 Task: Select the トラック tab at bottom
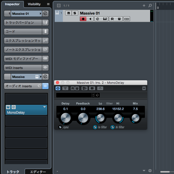(13, 172)
